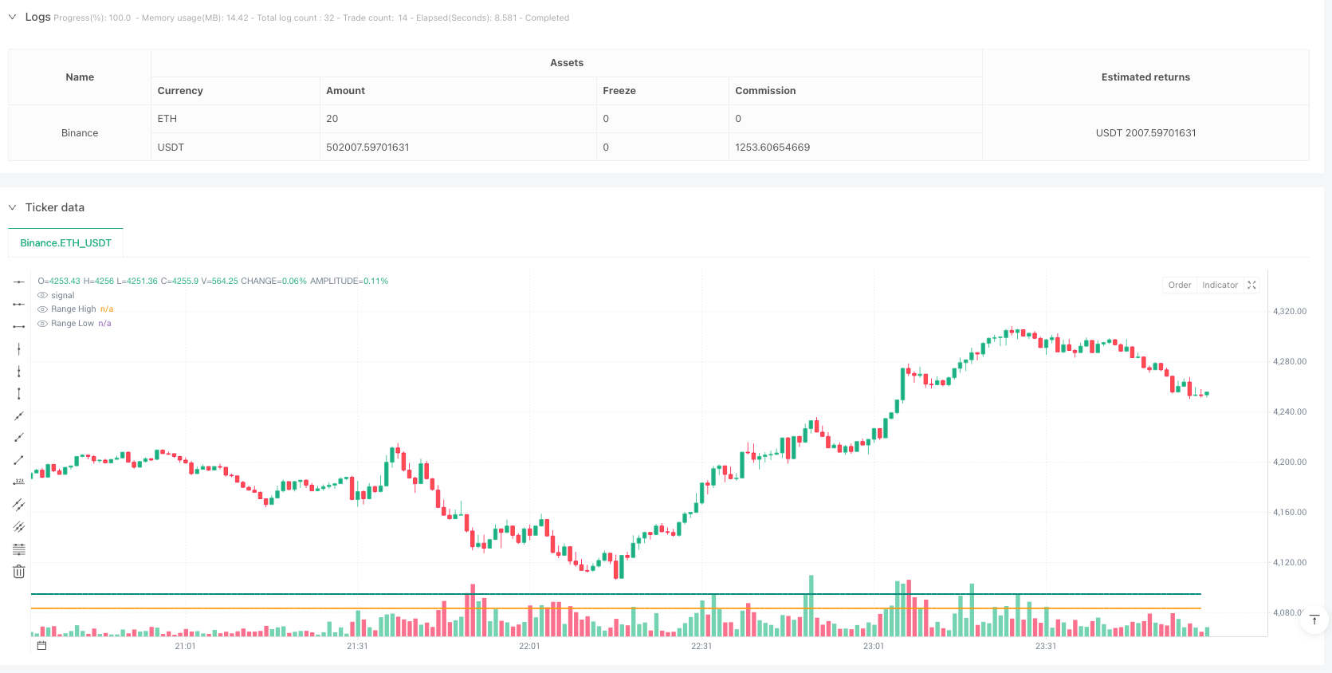Hide the Range High indicator line
1332x673 pixels.
coord(43,309)
